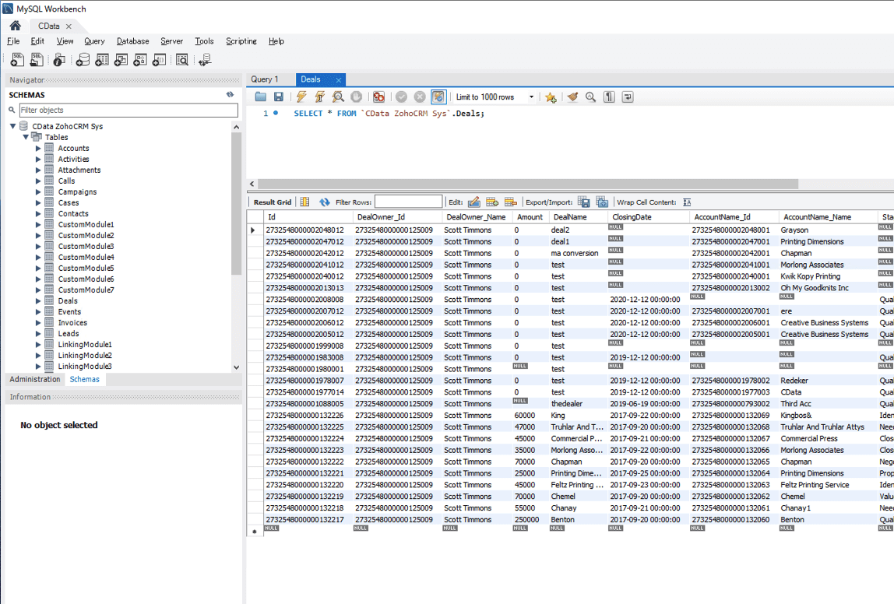Open a new SQL query tab icon
The width and height of the screenshot is (894, 604).
tap(17, 60)
